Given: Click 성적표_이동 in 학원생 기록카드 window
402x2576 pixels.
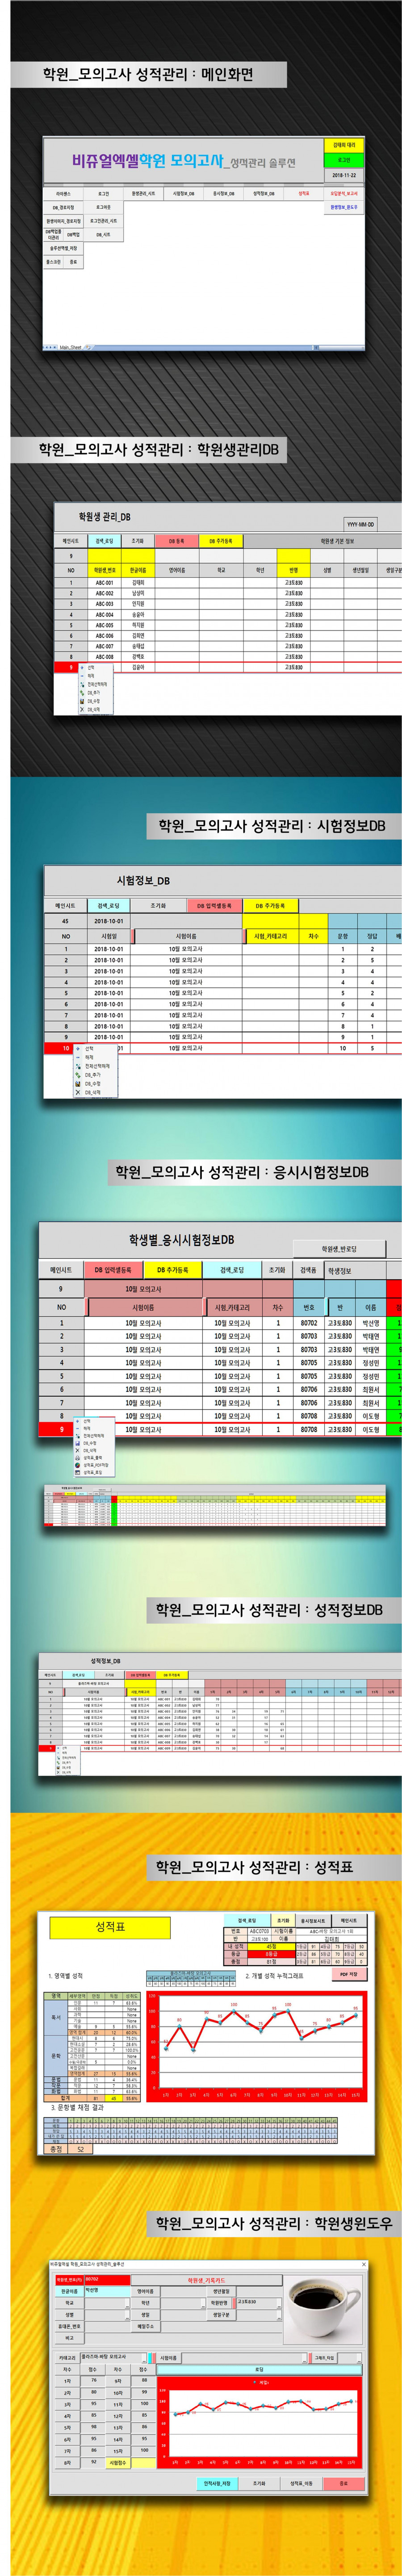Looking at the screenshot, I should pyautogui.click(x=302, y=2483).
